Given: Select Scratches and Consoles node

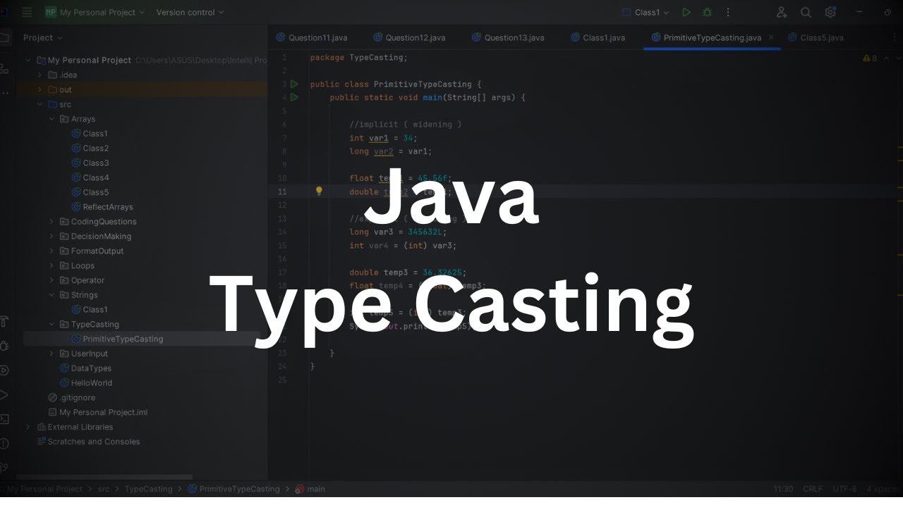Looking at the screenshot, I should (x=88, y=442).
